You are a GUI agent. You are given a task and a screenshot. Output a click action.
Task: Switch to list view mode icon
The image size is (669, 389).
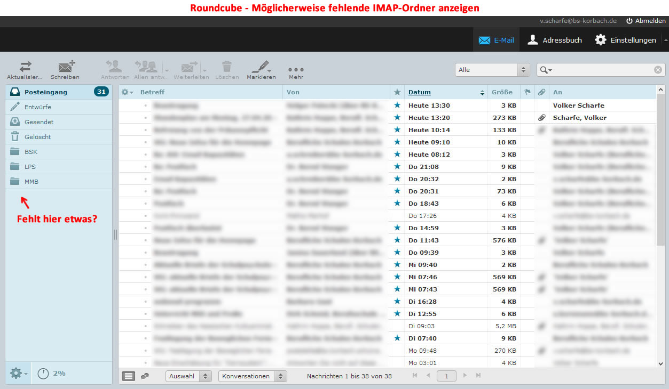click(129, 376)
